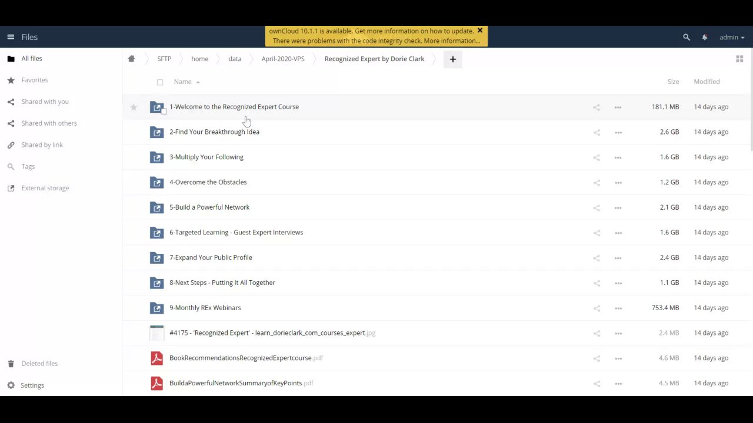Image resolution: width=753 pixels, height=423 pixels.
Task: Switch to grid view
Action: [x=739, y=59]
